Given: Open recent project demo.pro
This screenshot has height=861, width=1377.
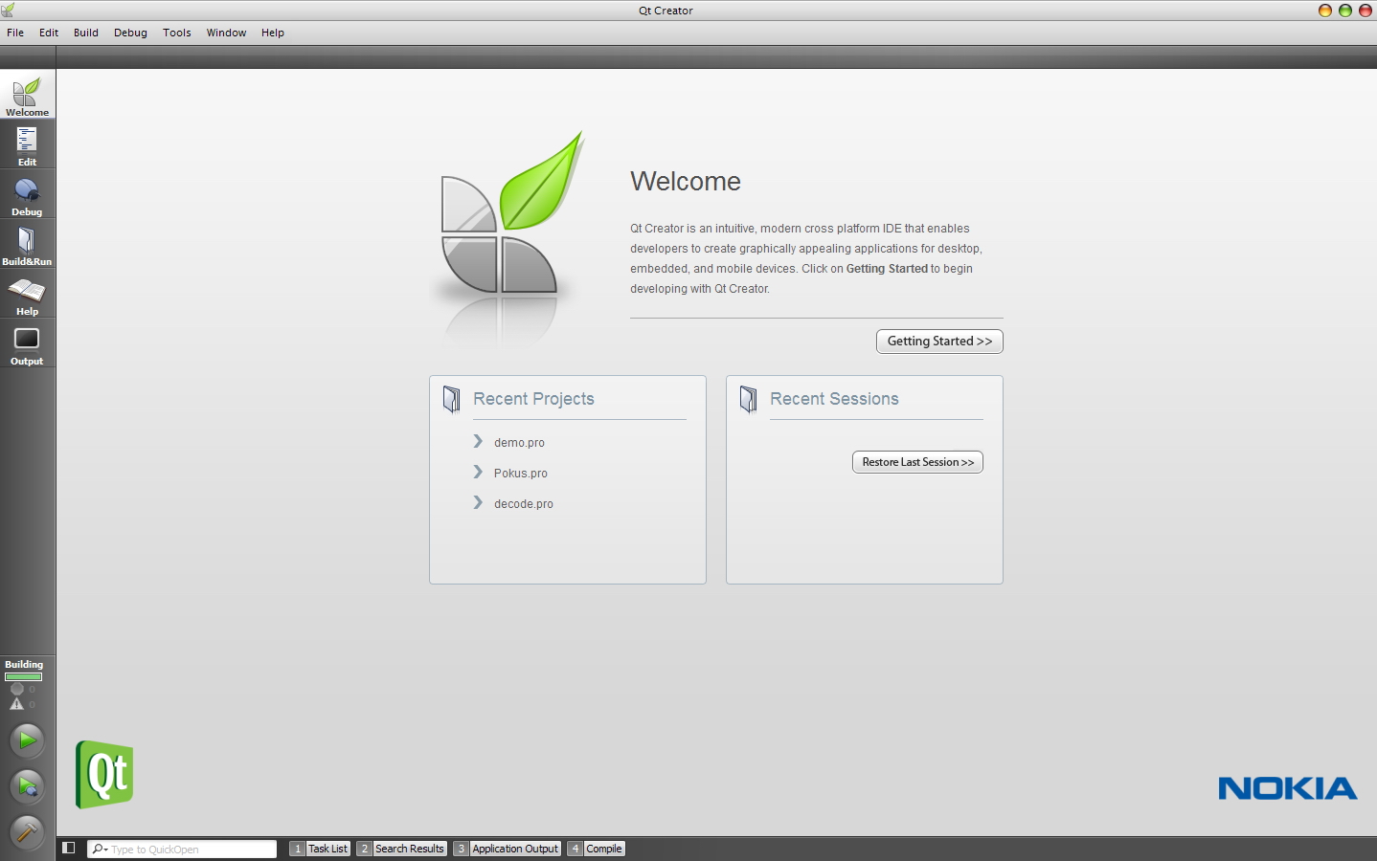Looking at the screenshot, I should [519, 443].
